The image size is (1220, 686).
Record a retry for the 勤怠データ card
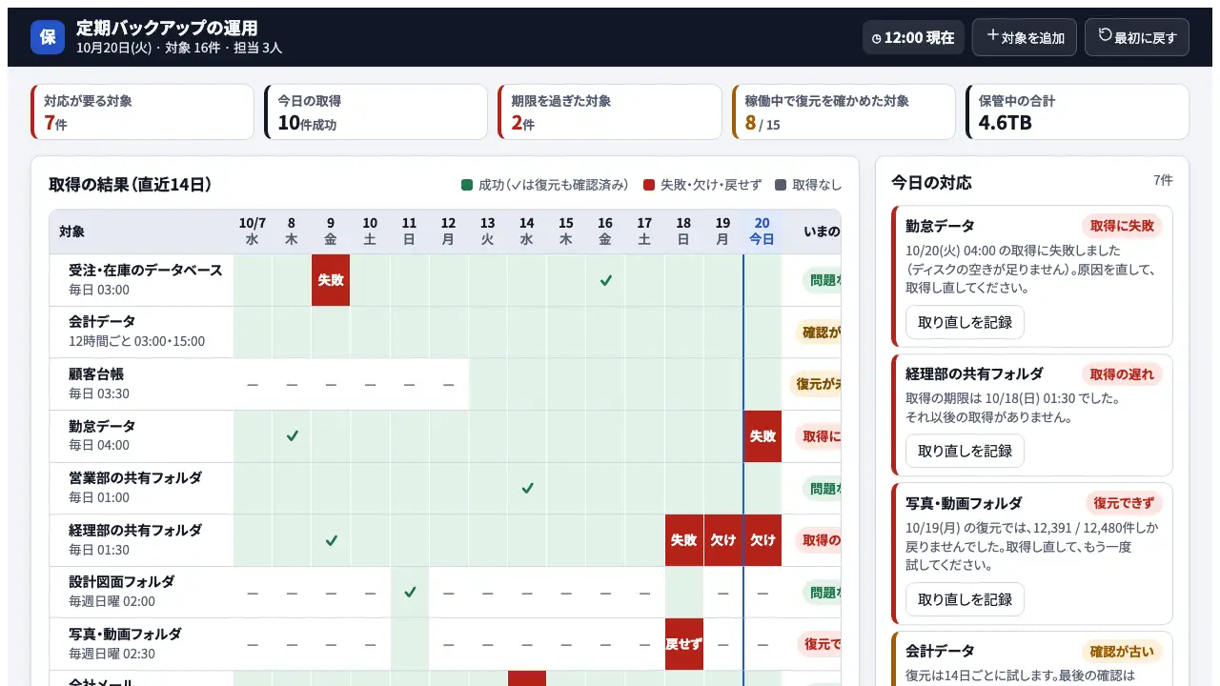965,322
